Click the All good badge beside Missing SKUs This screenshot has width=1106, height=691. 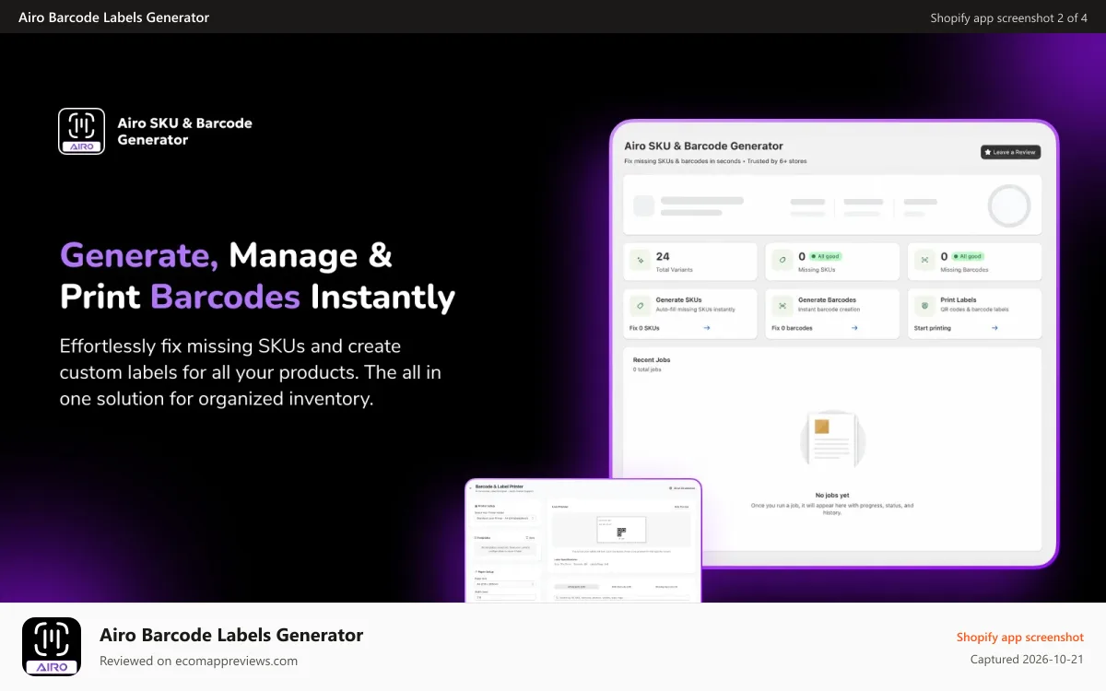(x=826, y=256)
